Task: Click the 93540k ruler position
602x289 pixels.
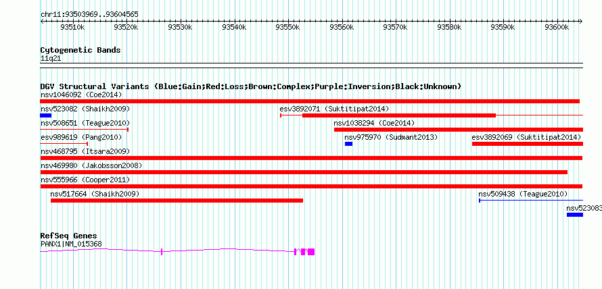Action: click(234, 28)
